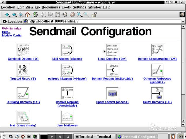
Task: Open the Edit menu
Action: 21,7
